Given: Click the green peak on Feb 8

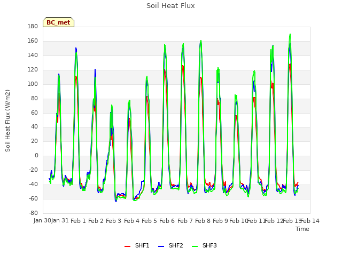Looking at the screenshot, I should 201,41.
